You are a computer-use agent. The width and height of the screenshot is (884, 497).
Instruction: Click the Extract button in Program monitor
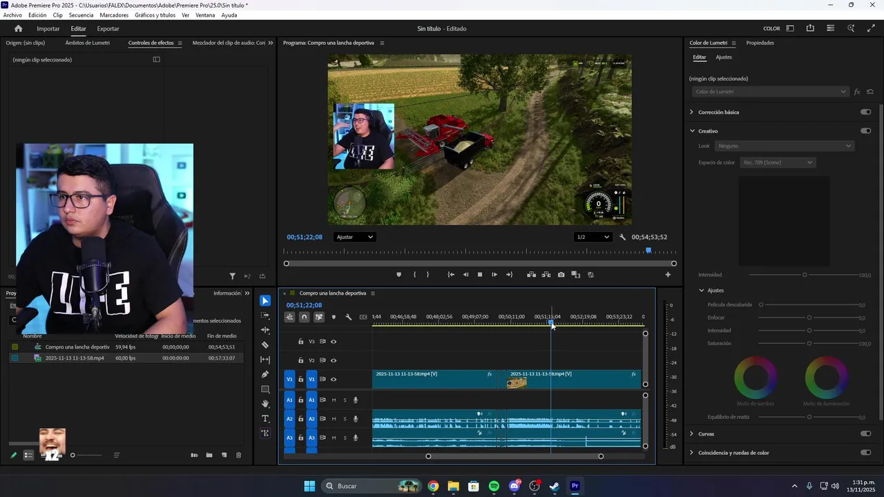(546, 275)
